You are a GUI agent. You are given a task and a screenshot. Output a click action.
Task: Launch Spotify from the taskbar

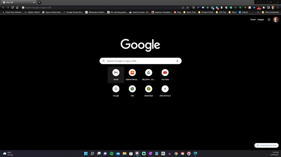[112, 153]
